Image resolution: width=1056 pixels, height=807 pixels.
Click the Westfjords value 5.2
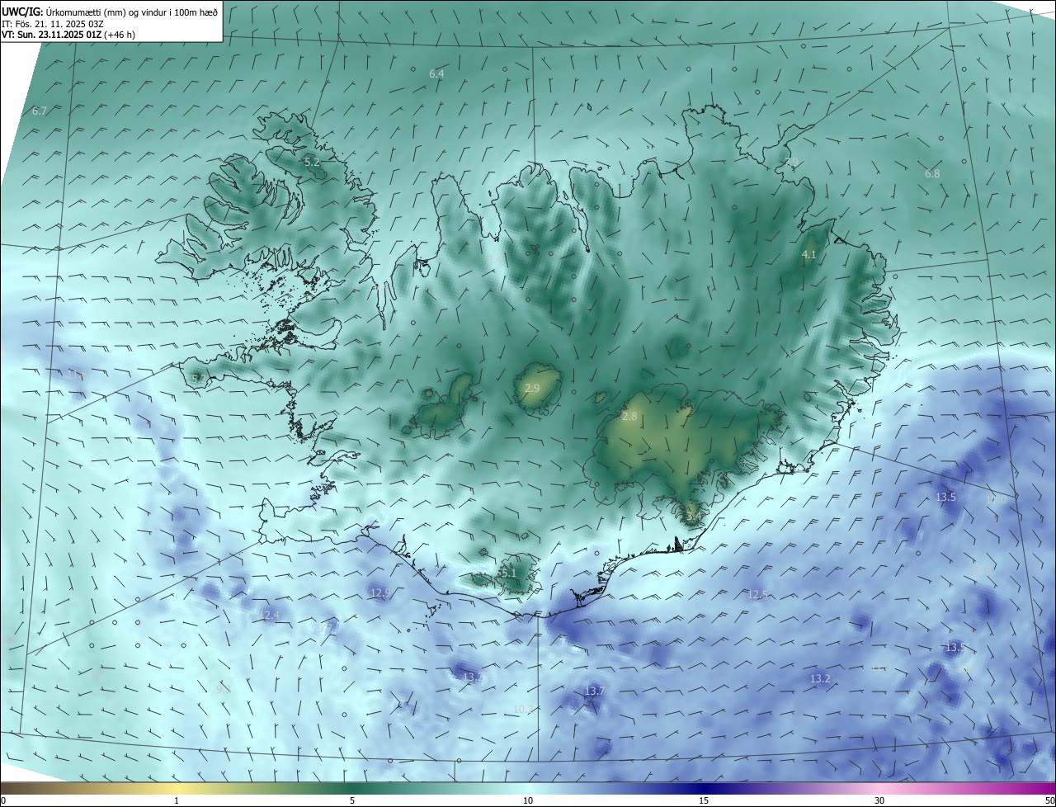click(311, 163)
